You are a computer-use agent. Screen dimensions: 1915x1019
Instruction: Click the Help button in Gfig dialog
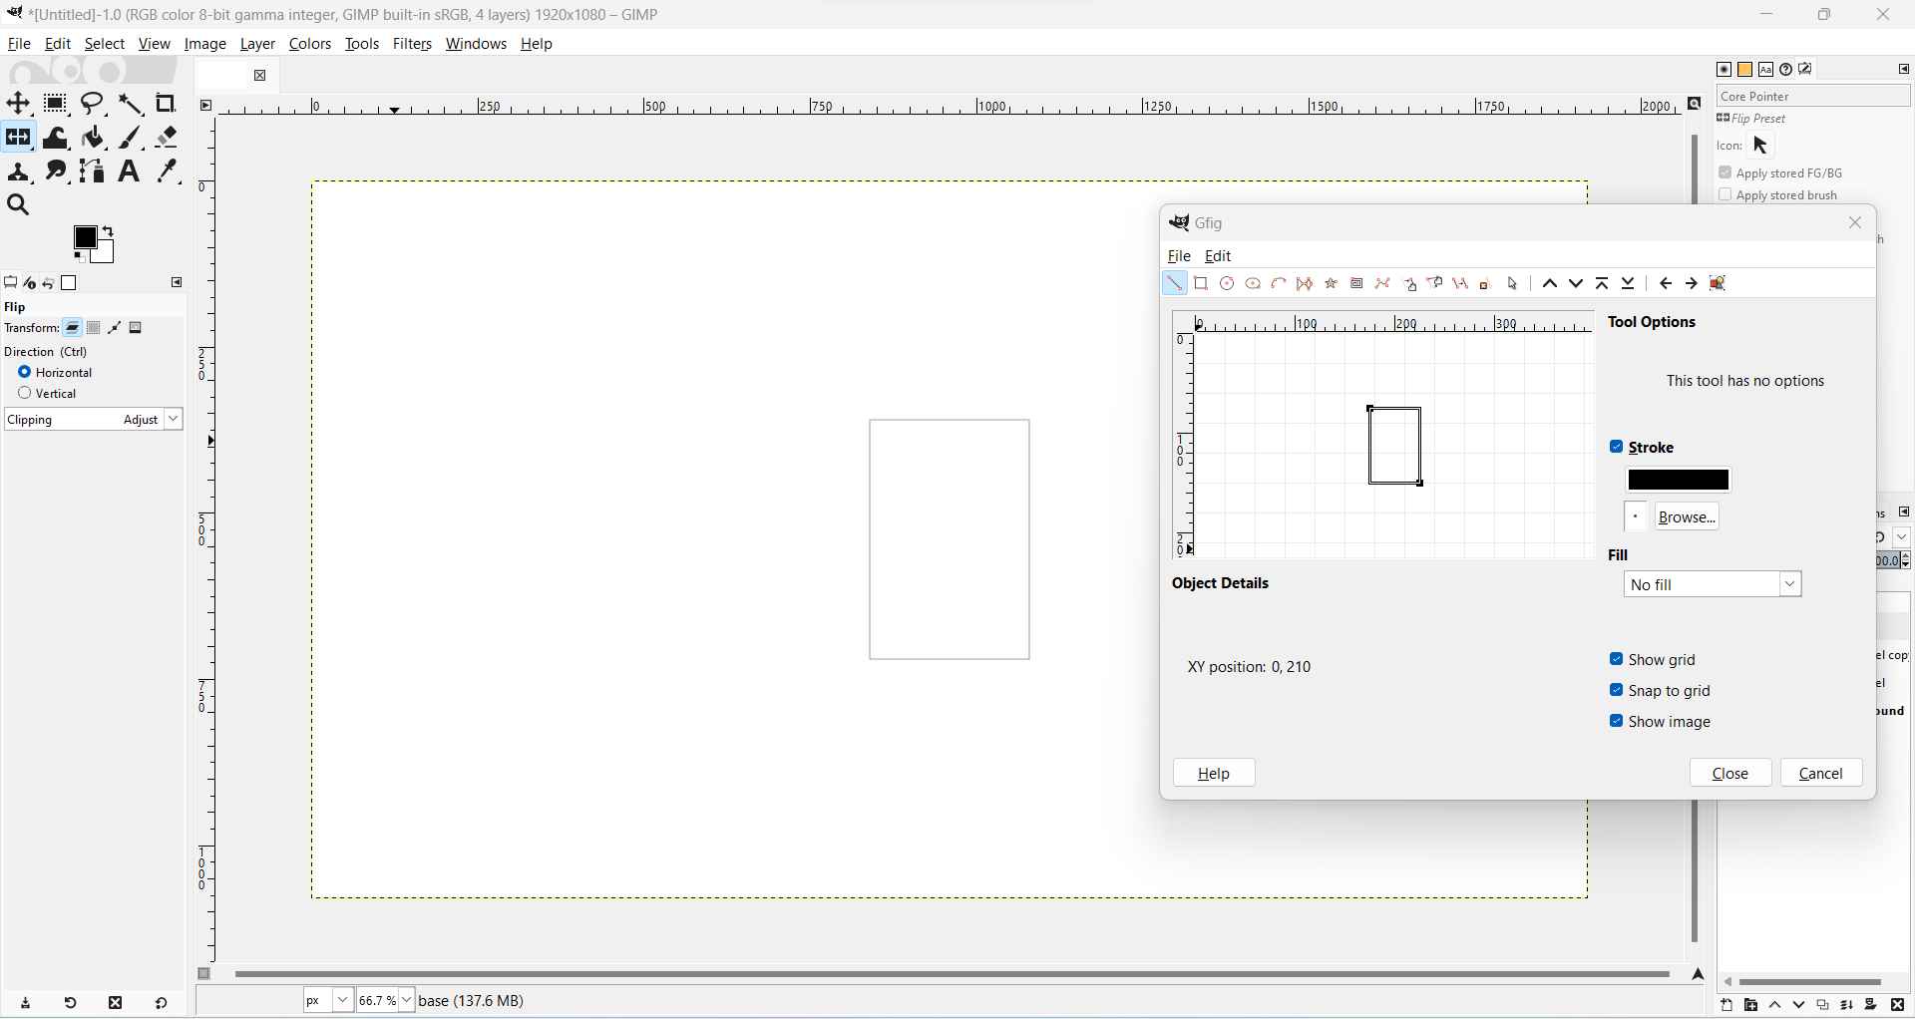pyautogui.click(x=1214, y=774)
